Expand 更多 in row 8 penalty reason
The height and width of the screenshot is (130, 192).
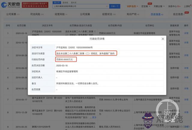pos(94,117)
